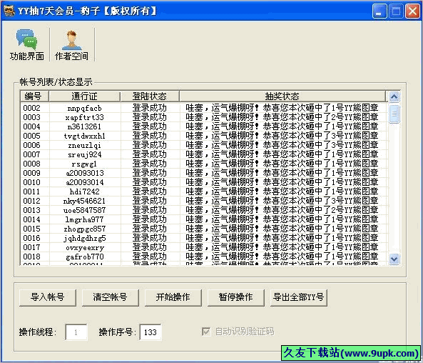Screen dimensions: 423x363
Task: Click the 导出全部YY号 button
Action: pyautogui.click(x=298, y=297)
